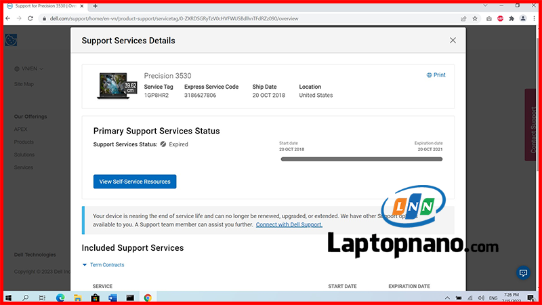Bookmark page using the star icon
The height and width of the screenshot is (305, 542).
tap(475, 18)
